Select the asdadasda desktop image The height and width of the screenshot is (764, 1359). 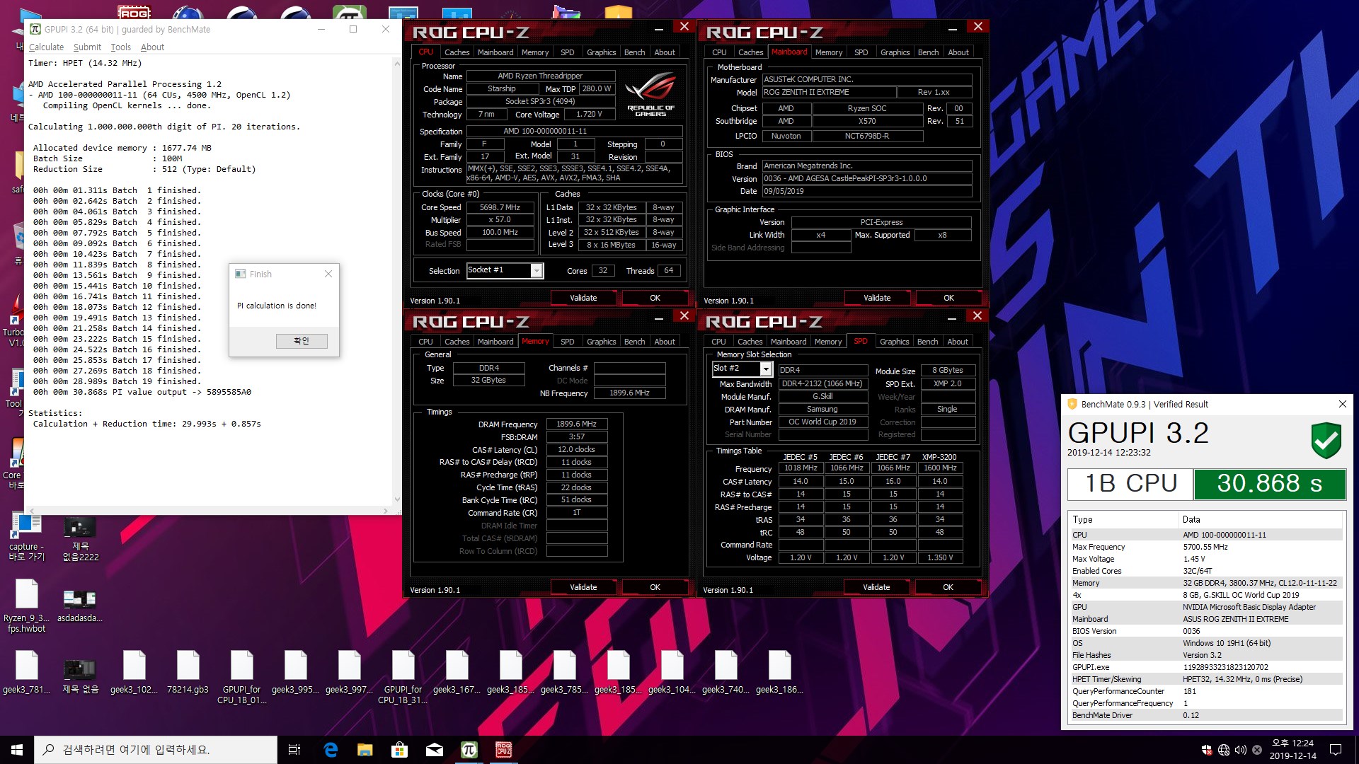point(80,606)
